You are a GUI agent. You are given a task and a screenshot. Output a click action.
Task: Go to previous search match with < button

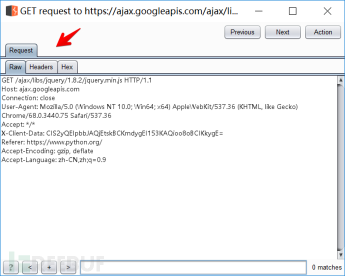(x=30, y=267)
